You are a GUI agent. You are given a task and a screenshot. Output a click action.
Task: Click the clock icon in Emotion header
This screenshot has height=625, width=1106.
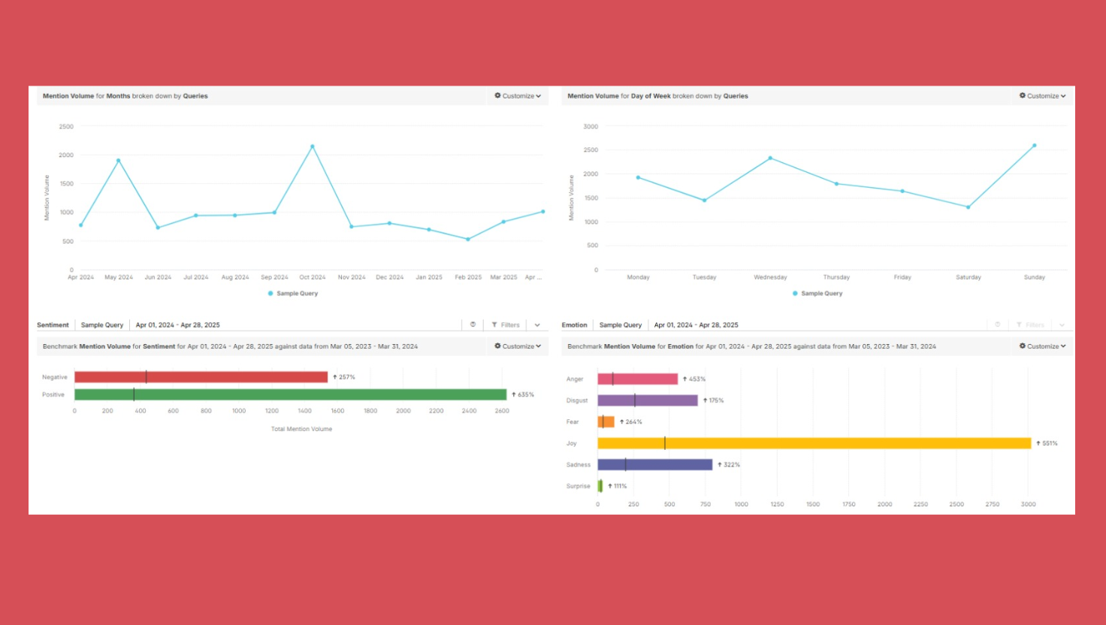click(x=997, y=325)
